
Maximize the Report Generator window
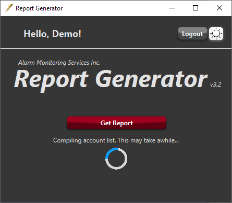coord(196,8)
